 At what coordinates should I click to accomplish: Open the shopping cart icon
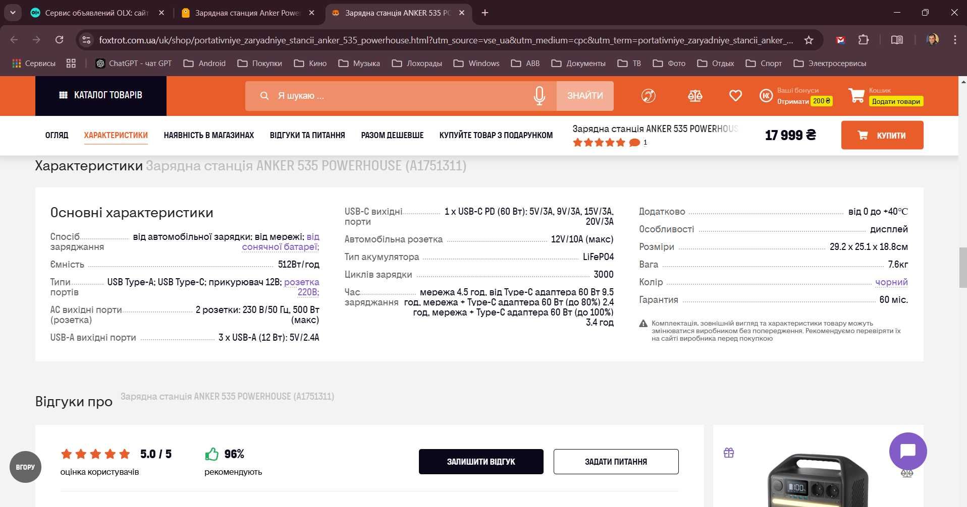856,95
